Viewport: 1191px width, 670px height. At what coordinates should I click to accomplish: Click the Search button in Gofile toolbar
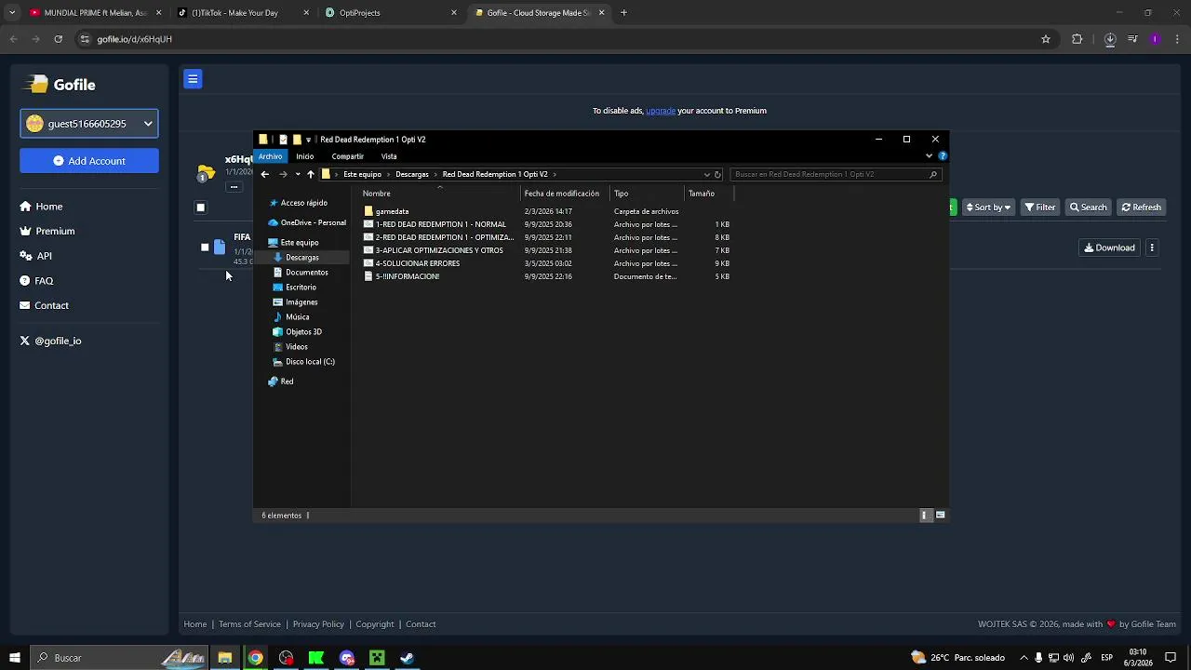pyautogui.click(x=1088, y=208)
